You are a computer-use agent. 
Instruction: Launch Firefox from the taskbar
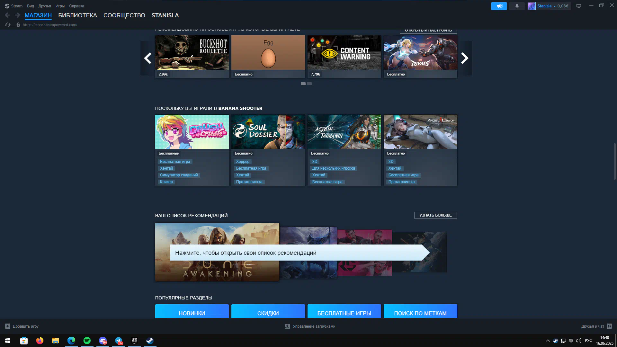[40, 341]
